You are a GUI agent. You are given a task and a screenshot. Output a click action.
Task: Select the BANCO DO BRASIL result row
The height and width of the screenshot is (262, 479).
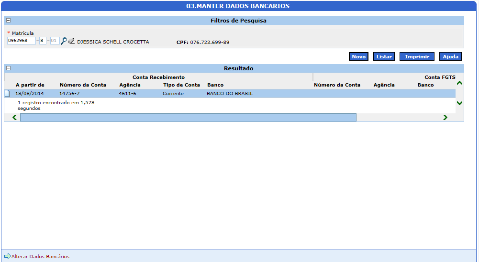[x=230, y=94]
